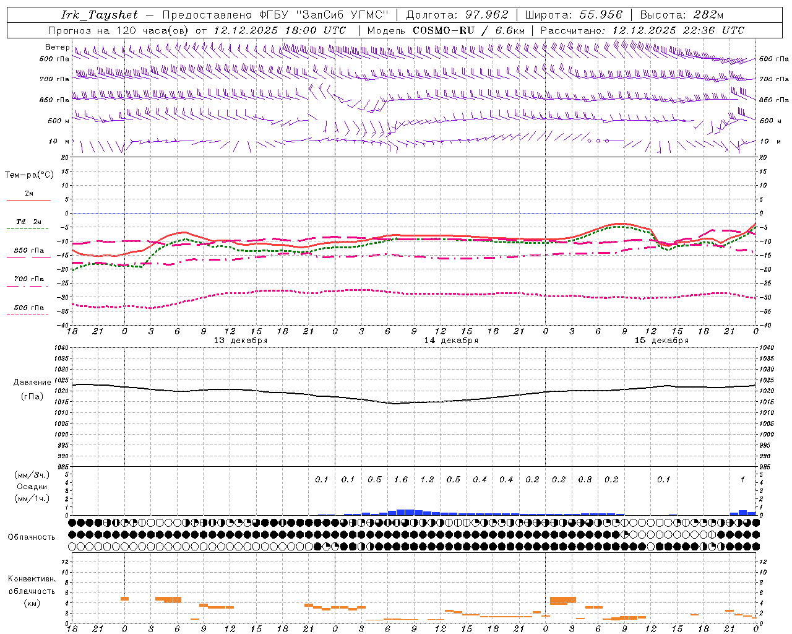Click the 1.2 precipitation value
The width and height of the screenshot is (792, 634).
[x=427, y=479]
